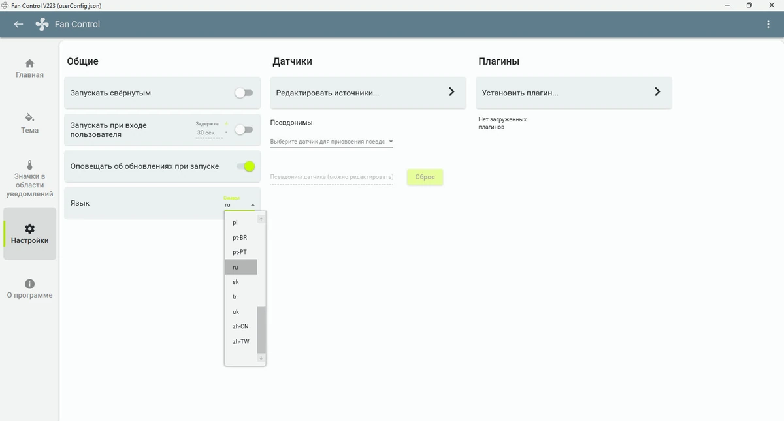Open the three-dot overflow menu

tap(768, 24)
